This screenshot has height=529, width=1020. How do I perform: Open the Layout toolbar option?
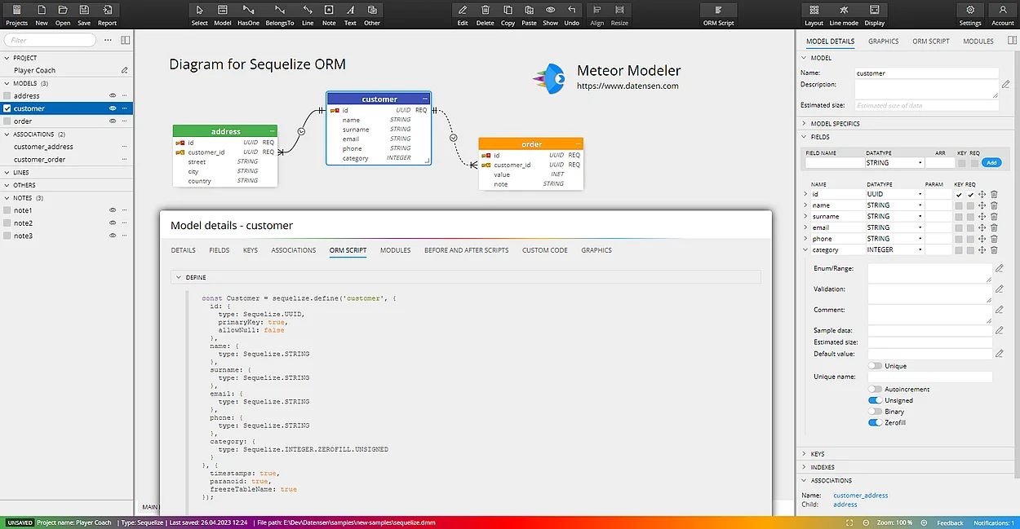click(x=814, y=14)
